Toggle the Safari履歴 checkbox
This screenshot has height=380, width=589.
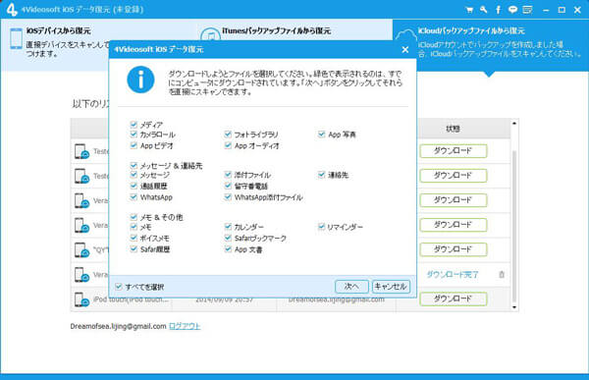(134, 249)
